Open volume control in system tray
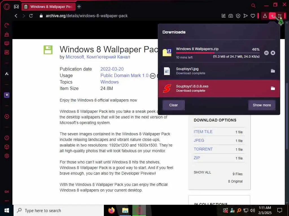 [x=253, y=210]
